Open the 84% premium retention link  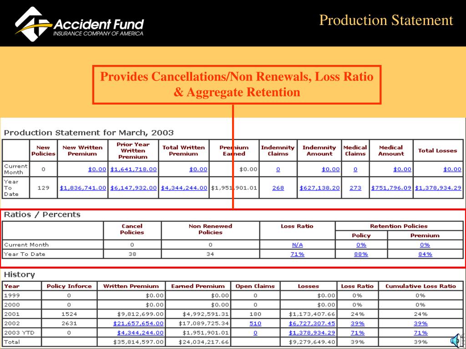pos(425,254)
